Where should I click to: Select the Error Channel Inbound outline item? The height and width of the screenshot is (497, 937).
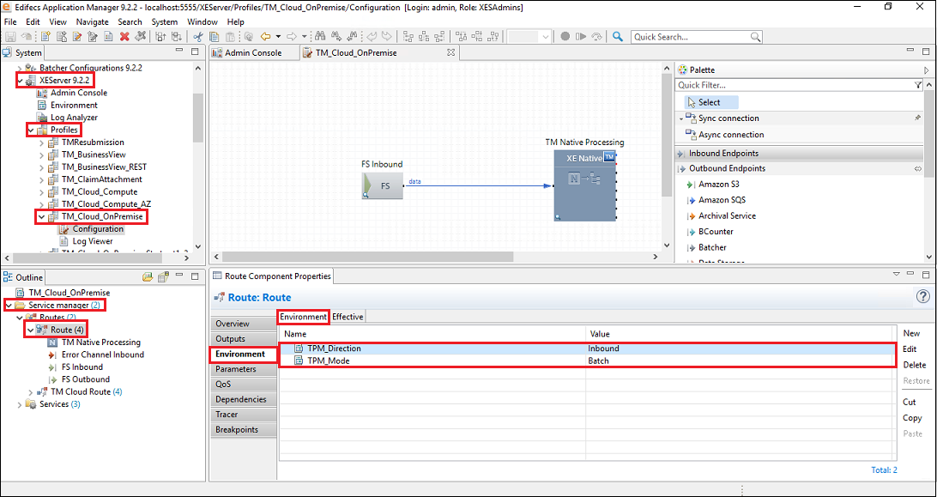click(x=95, y=355)
